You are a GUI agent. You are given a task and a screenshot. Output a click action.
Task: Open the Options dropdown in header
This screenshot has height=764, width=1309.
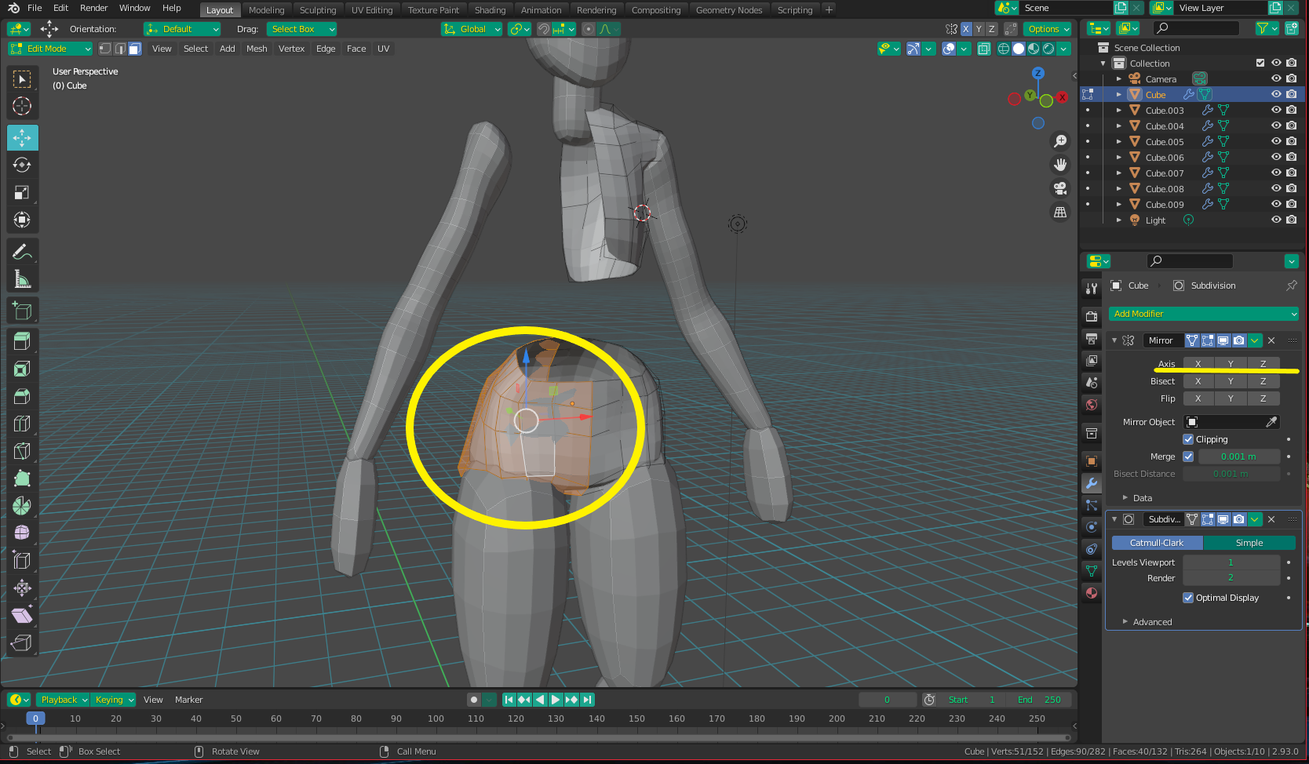(x=1048, y=29)
